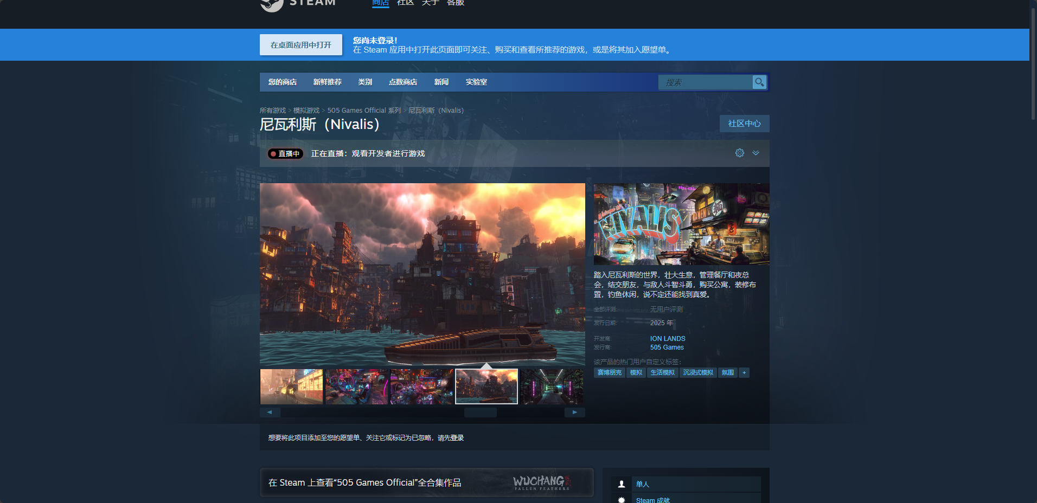
Task: Click 正在直播 broadcast title text
Action: (x=368, y=154)
